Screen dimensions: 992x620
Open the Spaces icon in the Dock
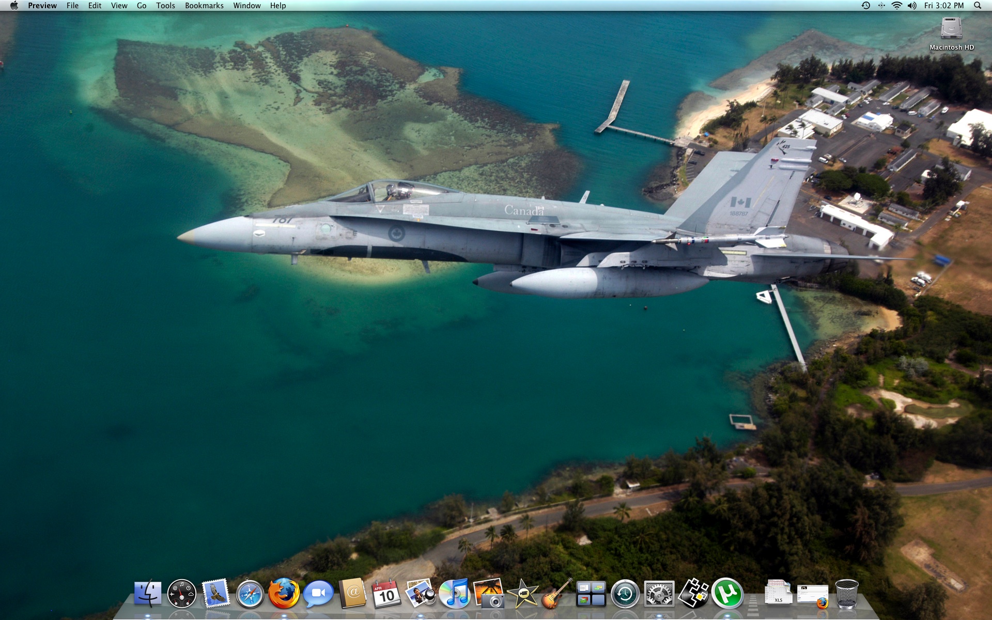[x=591, y=593]
